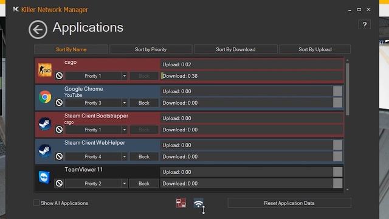389x219 pixels.
Task: Click the Killer K logo in title bar
Action: (16, 10)
